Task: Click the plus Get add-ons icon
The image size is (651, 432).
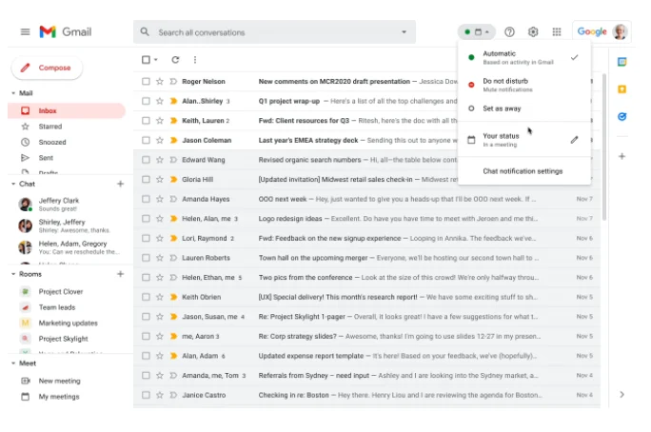Action: [x=621, y=156]
